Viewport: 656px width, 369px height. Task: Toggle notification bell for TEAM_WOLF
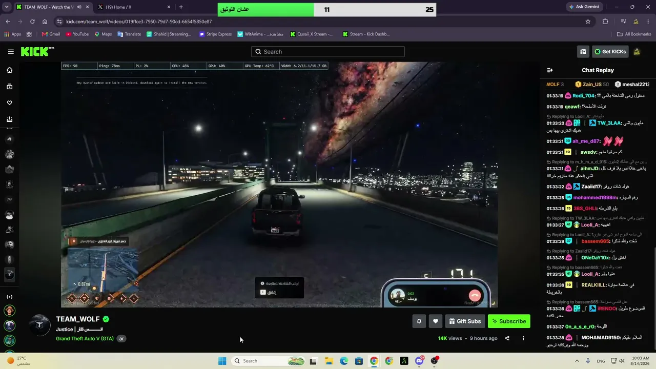[x=419, y=321]
